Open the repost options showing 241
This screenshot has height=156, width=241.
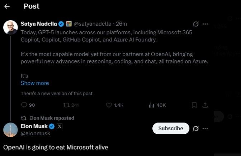coord(66,105)
